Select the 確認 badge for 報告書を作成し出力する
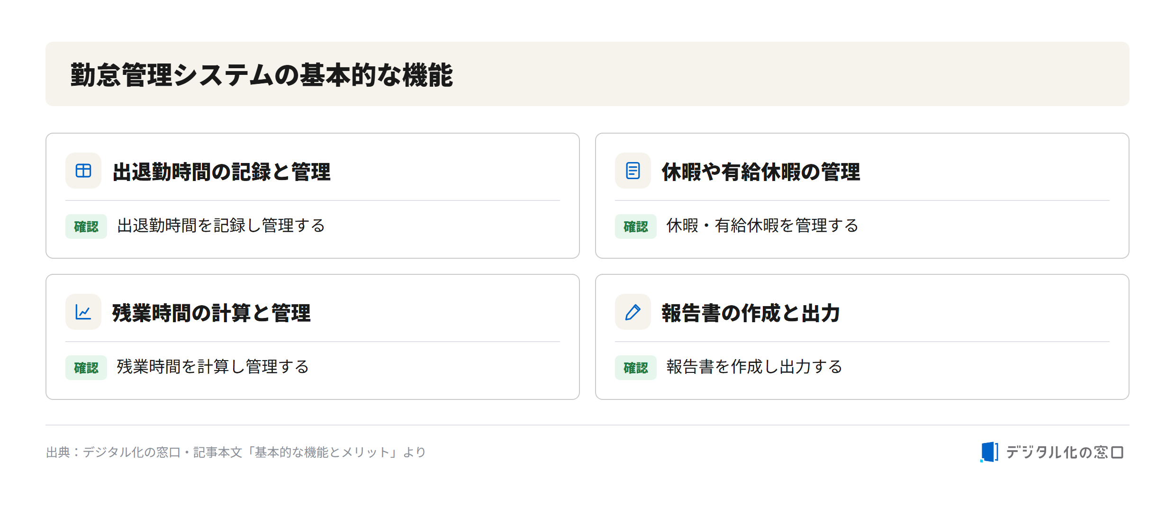The image size is (1175, 507). point(636,368)
